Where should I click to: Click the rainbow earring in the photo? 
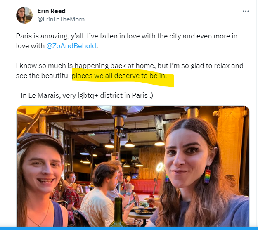pos(207,176)
